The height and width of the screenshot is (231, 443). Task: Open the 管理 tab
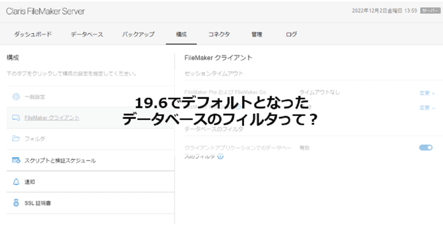pos(257,34)
